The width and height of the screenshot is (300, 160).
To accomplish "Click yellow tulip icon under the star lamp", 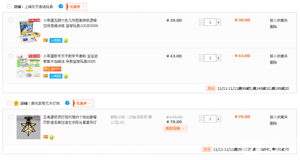I will 52,137.
